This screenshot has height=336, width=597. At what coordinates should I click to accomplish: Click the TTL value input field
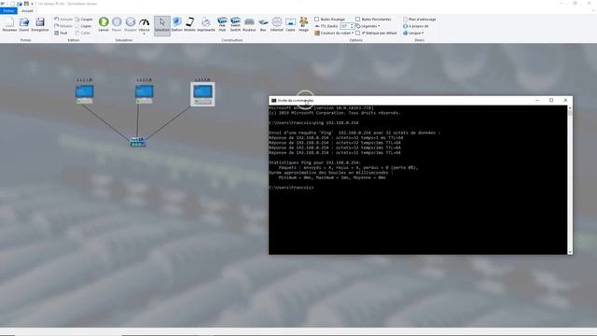pos(344,26)
